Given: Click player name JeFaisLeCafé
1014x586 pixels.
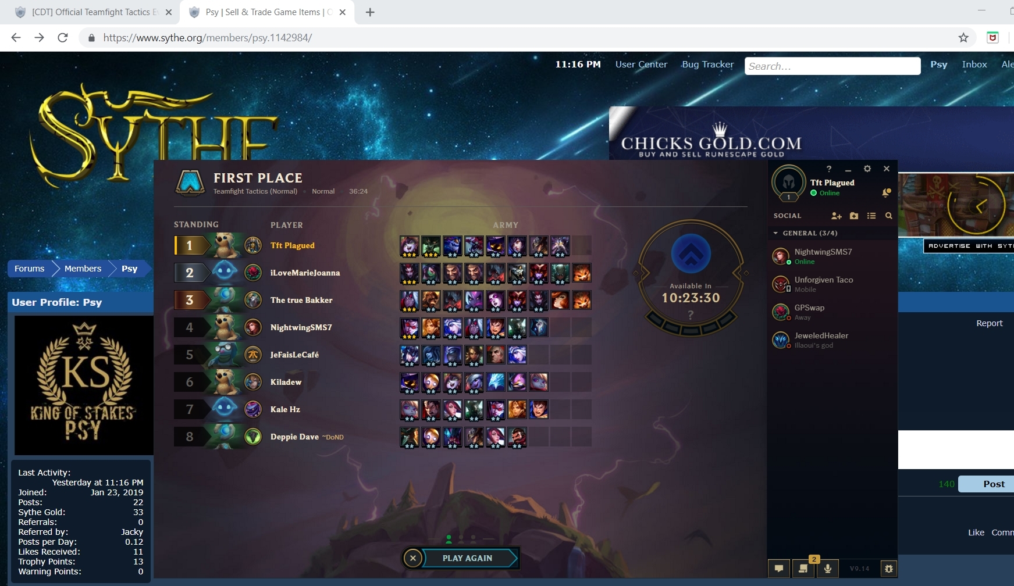Looking at the screenshot, I should [x=294, y=355].
